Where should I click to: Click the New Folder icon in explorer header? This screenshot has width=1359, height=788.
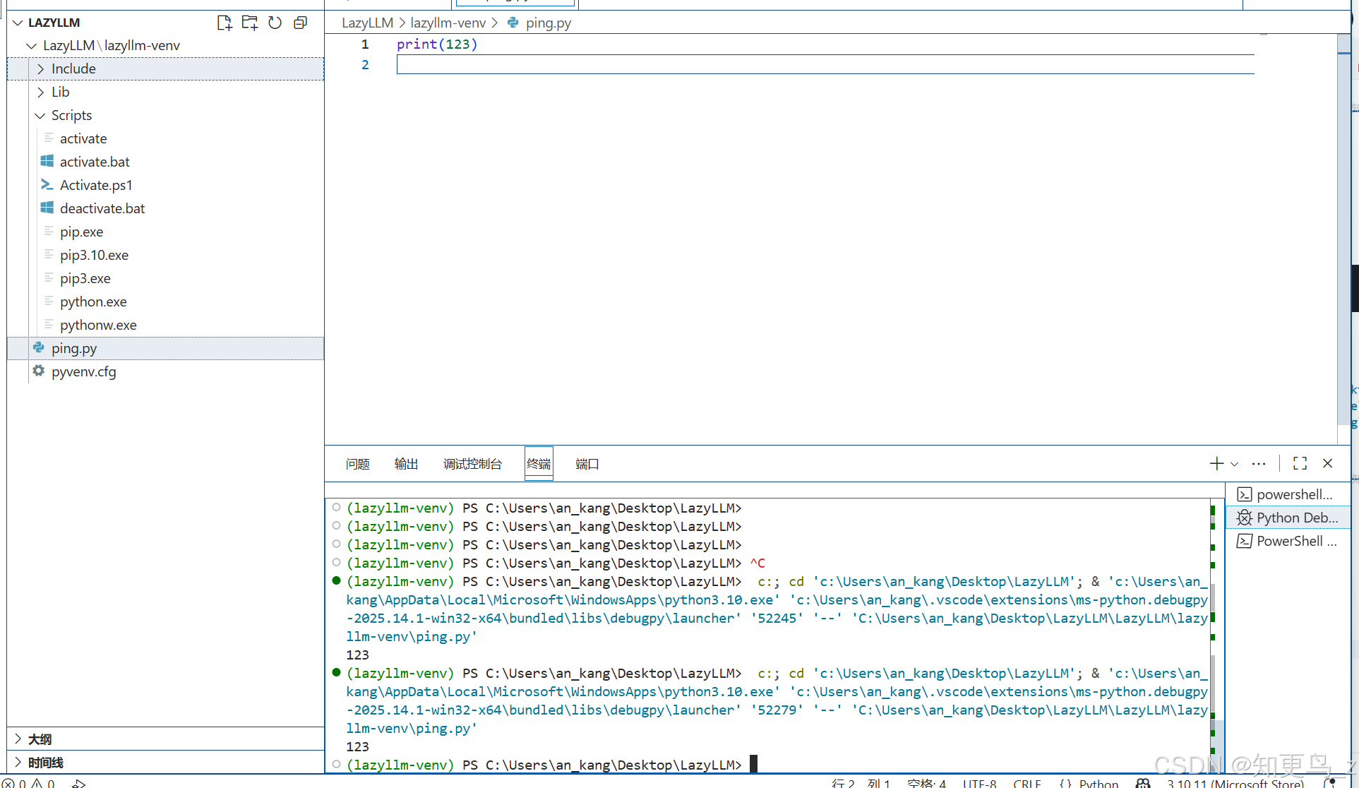[250, 23]
